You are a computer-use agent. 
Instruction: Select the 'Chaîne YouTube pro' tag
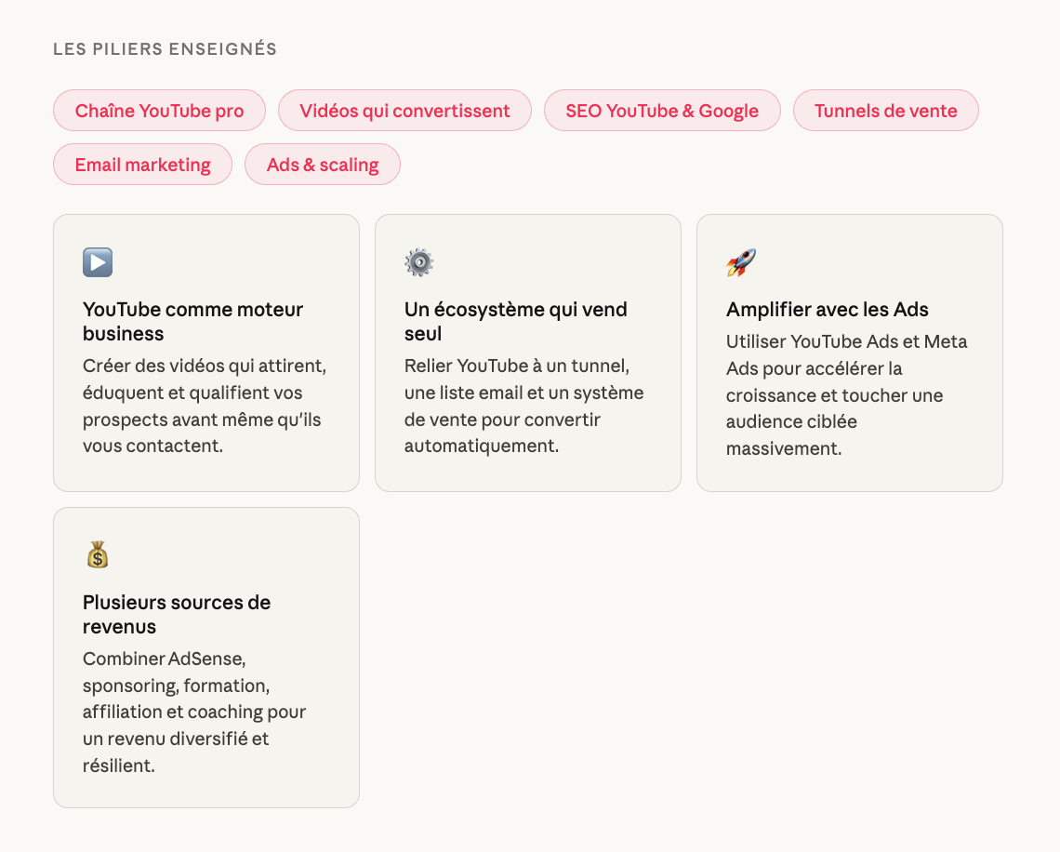[x=159, y=111]
